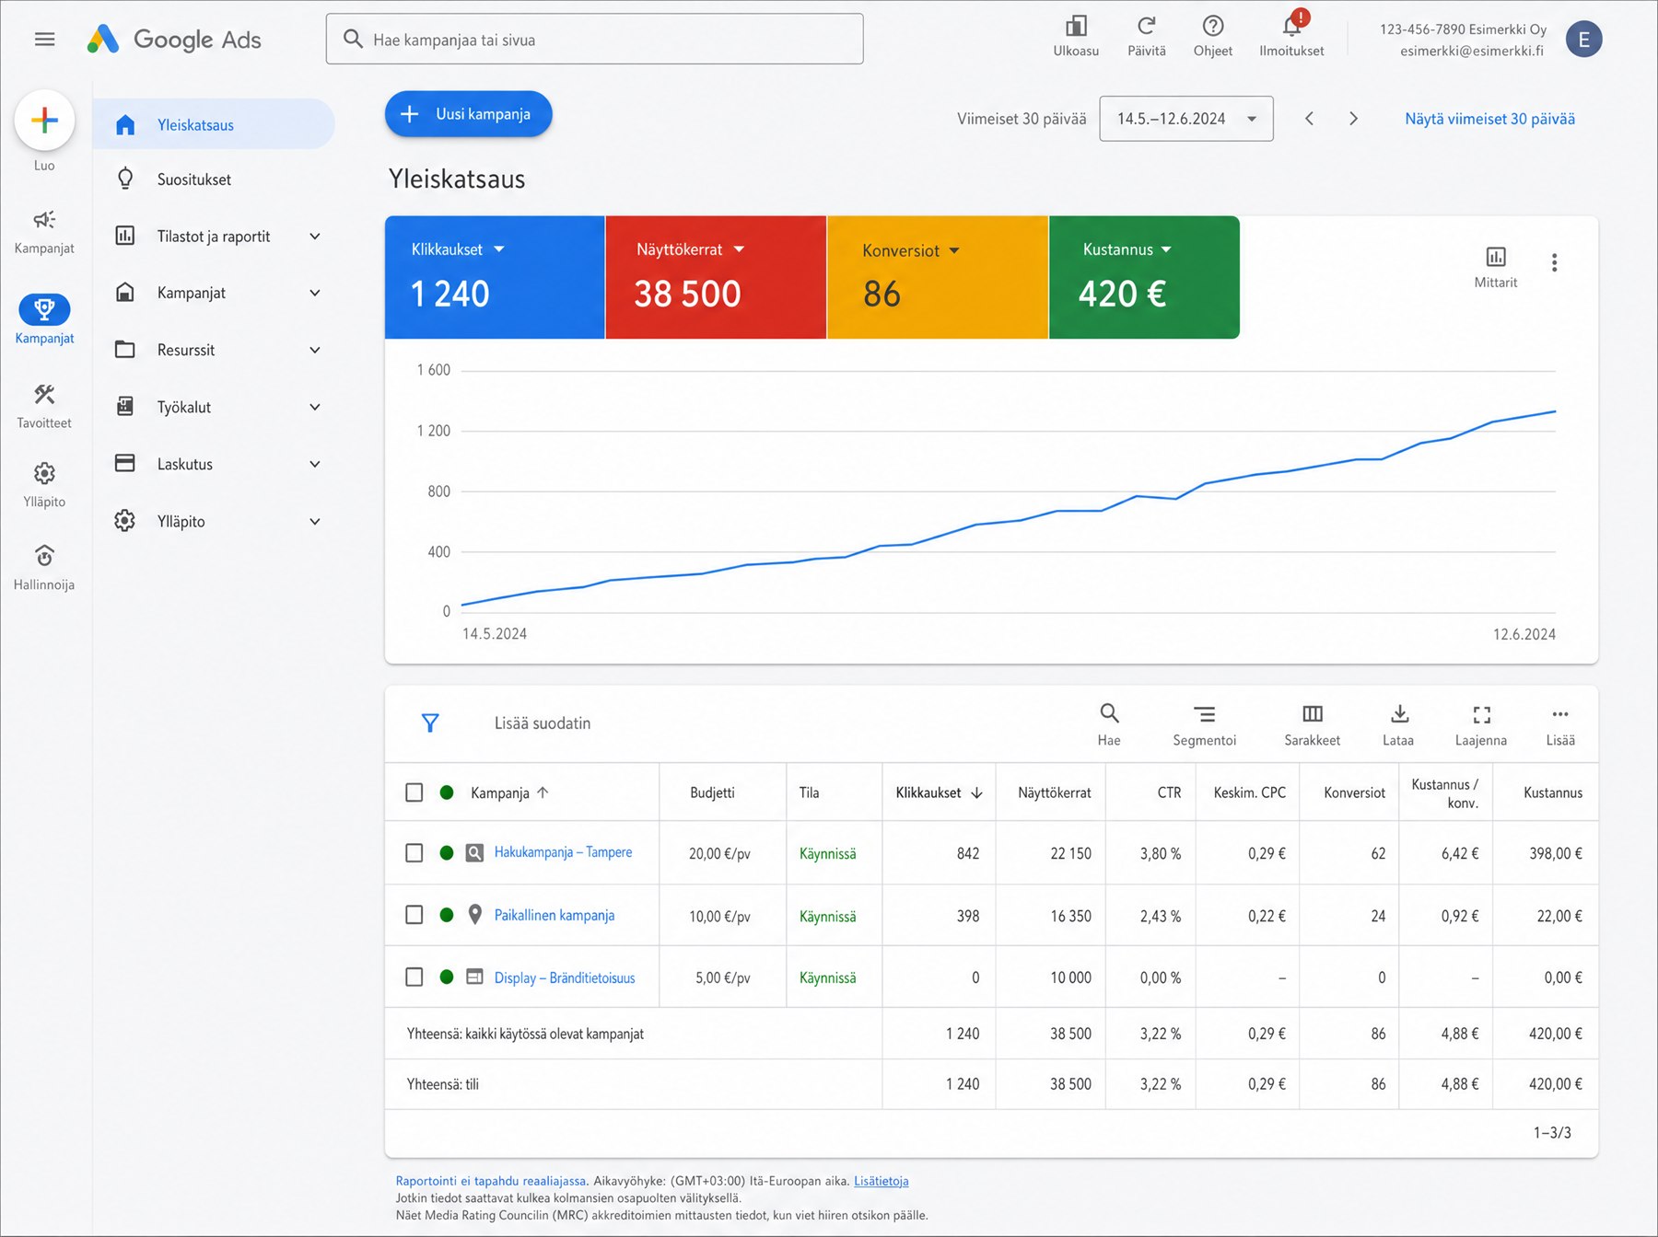Click the Google Ads logo

pyautogui.click(x=174, y=39)
